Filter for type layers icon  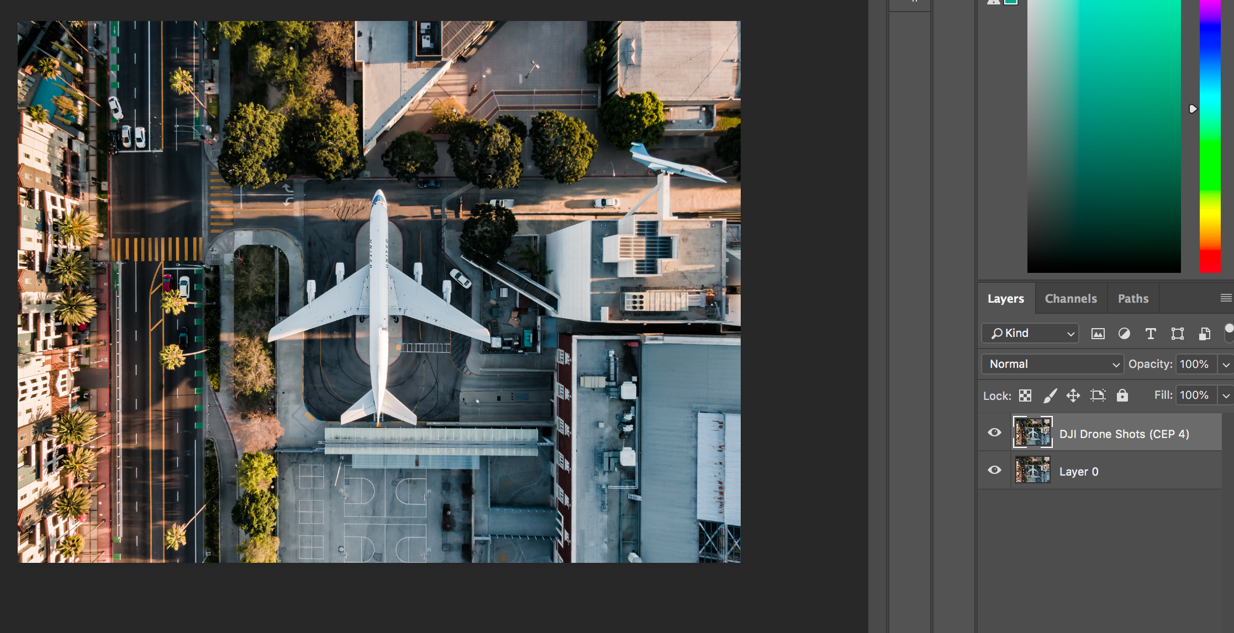1151,334
